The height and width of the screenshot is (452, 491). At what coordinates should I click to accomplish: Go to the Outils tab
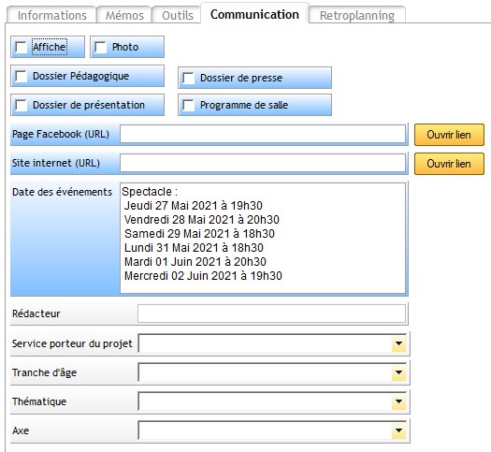178,15
